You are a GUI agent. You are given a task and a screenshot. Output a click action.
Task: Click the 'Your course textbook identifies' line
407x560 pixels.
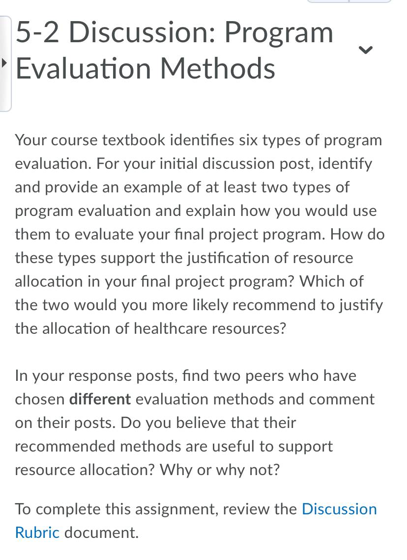coord(199,140)
